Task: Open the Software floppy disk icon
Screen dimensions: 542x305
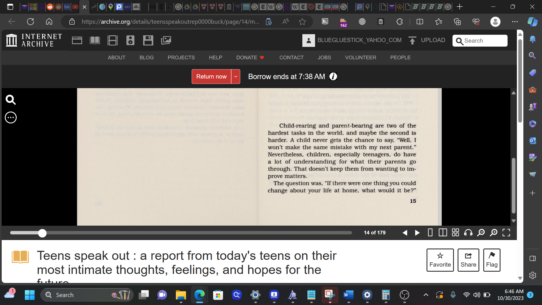Action: pyautogui.click(x=148, y=40)
